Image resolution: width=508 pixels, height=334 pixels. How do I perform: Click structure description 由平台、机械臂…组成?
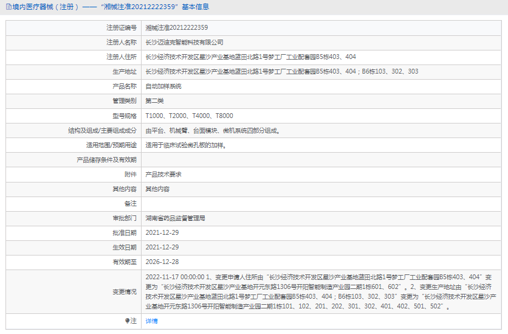point(213,131)
